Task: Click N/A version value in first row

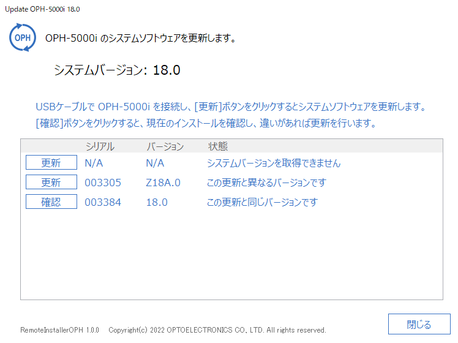Action: point(155,163)
